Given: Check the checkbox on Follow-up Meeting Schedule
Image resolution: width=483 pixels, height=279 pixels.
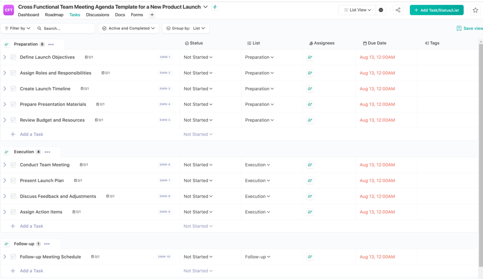Looking at the screenshot, I should pos(13,256).
